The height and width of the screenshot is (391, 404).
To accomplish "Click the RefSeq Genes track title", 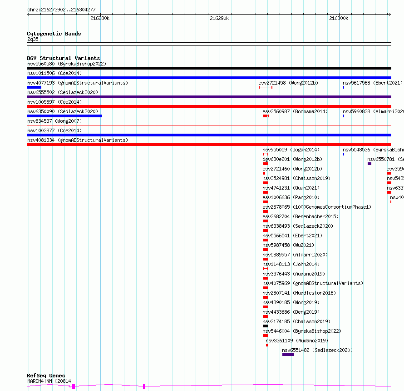I will tap(46, 376).
